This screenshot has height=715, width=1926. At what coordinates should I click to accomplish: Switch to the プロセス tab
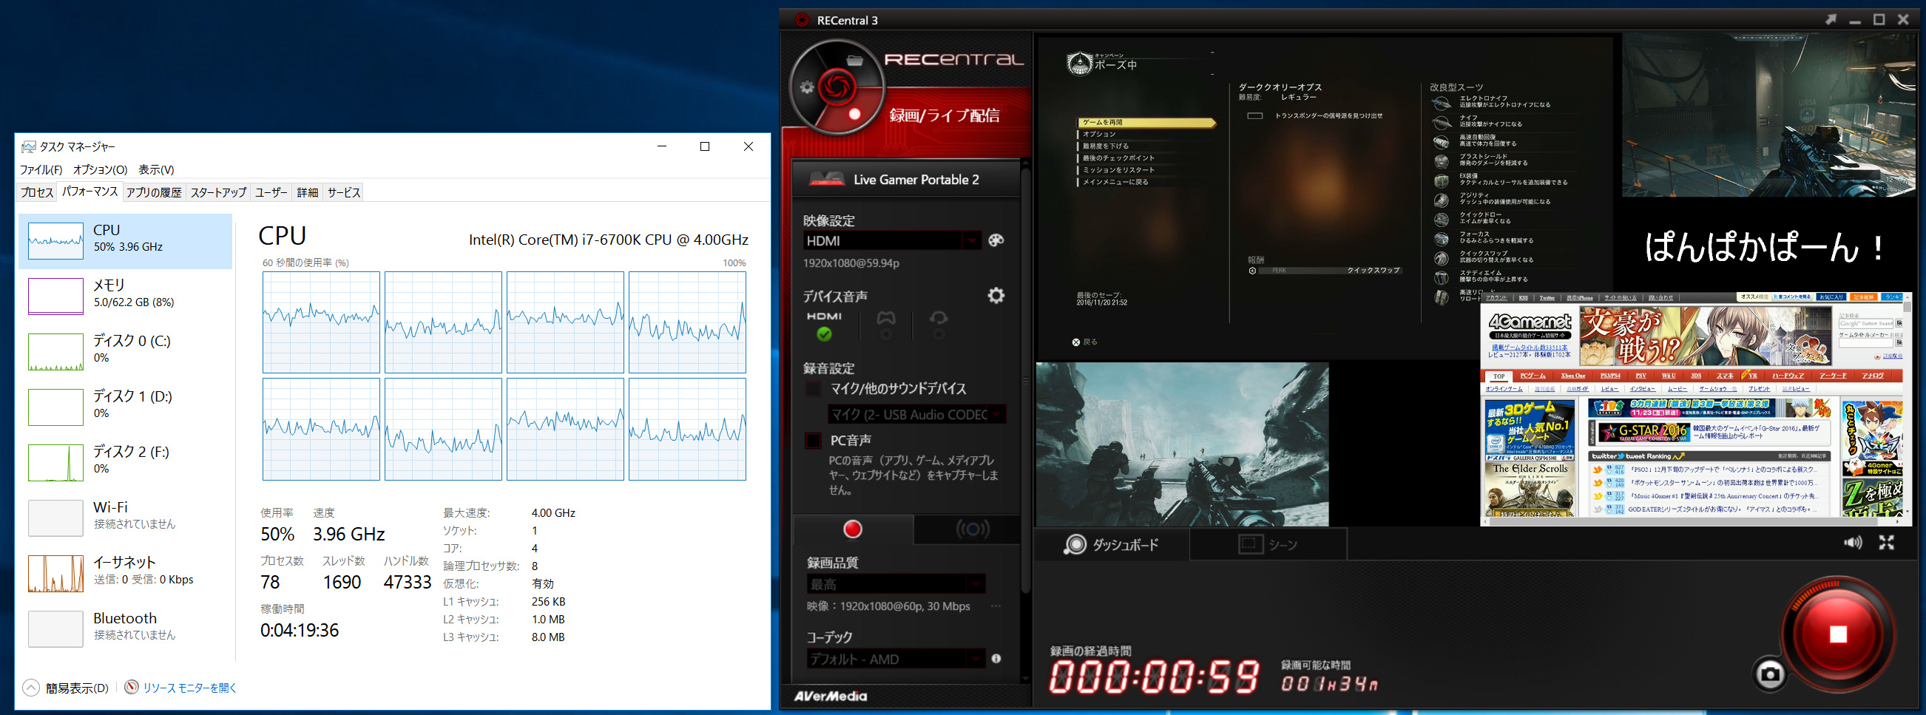(37, 193)
